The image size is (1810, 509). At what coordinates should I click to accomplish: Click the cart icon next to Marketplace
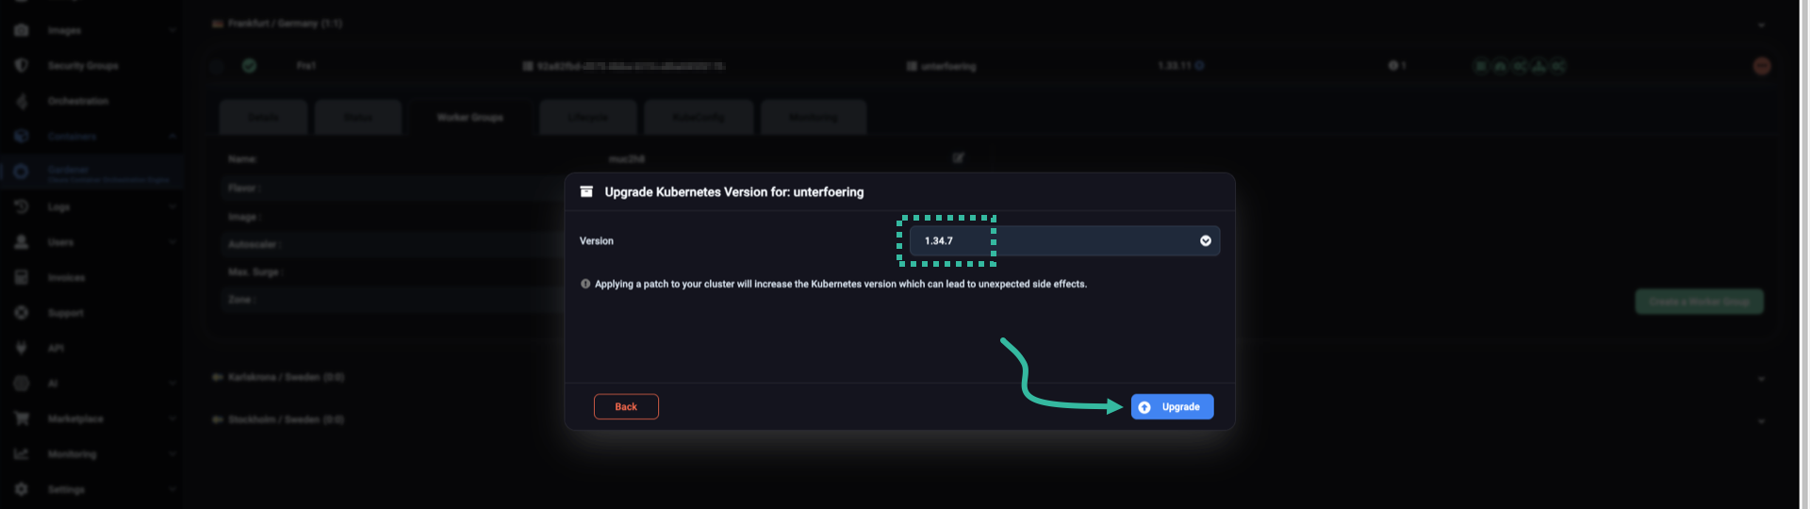pyautogui.click(x=21, y=419)
